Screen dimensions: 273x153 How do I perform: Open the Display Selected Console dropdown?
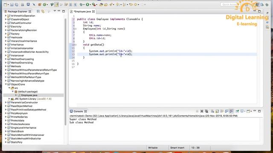(244, 111)
